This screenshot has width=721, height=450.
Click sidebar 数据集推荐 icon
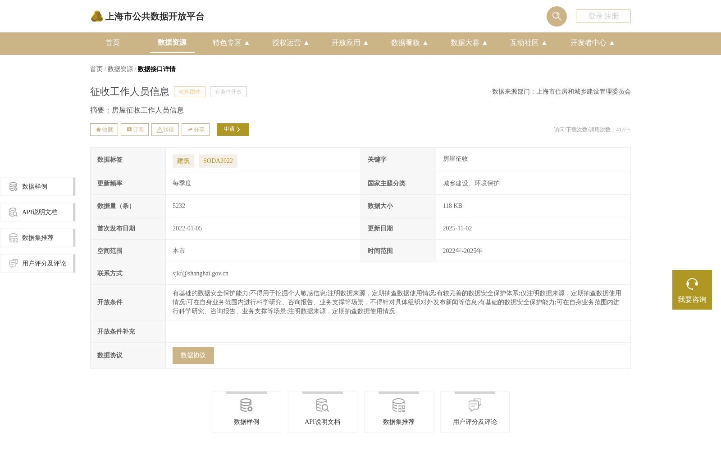pos(14,238)
